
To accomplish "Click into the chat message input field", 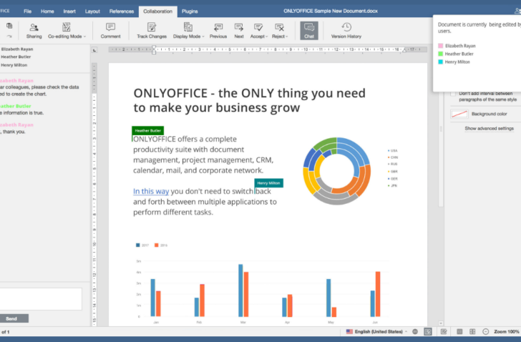I will [41, 299].
